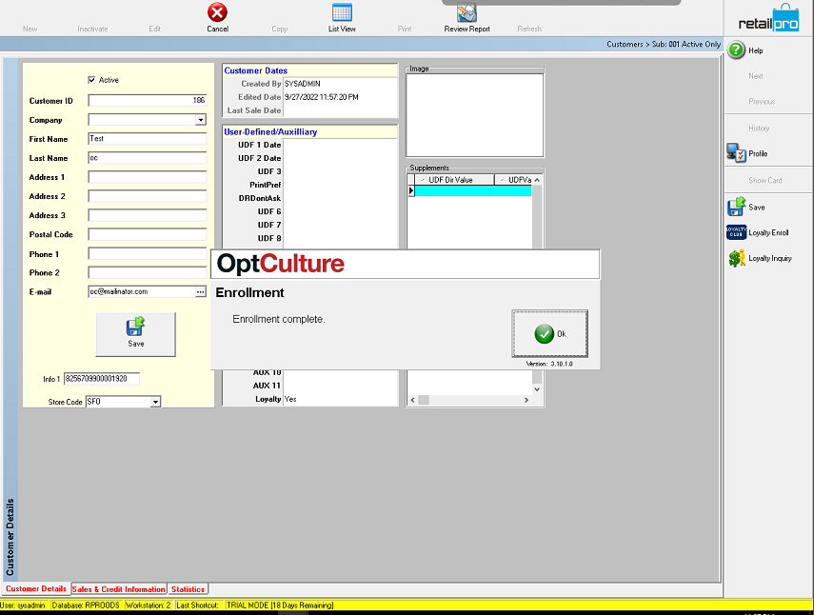Click the Customer ID field
This screenshot has width=814, height=615.
point(147,100)
